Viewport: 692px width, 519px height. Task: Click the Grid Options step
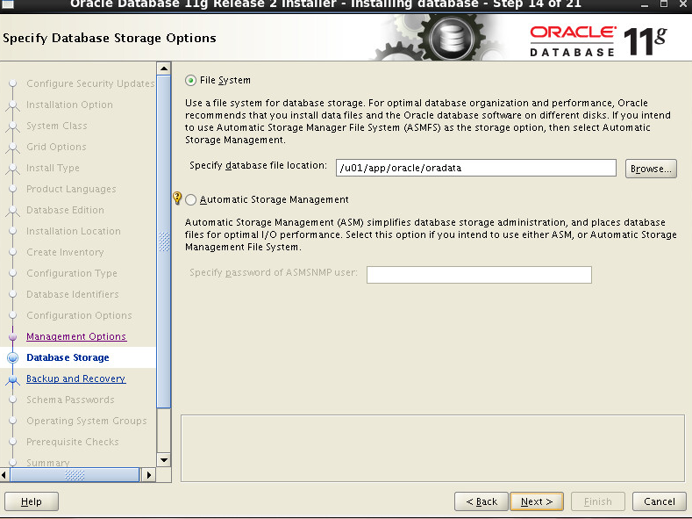(56, 147)
